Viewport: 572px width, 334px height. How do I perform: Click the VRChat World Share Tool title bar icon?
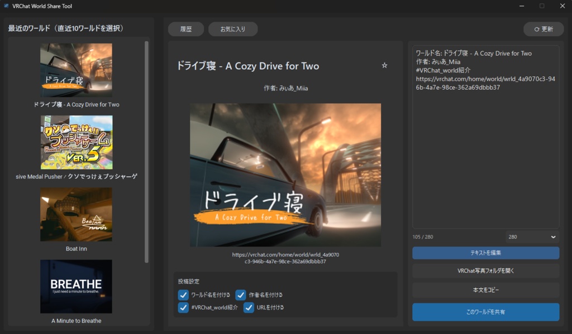pyautogui.click(x=6, y=6)
